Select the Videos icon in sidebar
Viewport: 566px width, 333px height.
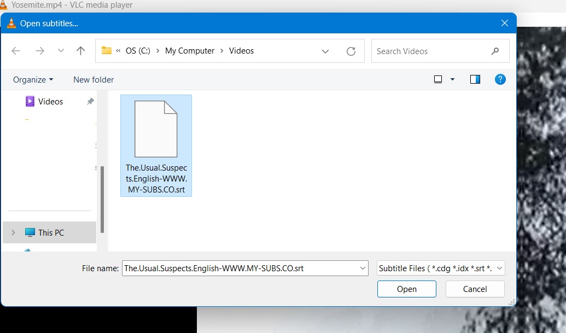[31, 101]
